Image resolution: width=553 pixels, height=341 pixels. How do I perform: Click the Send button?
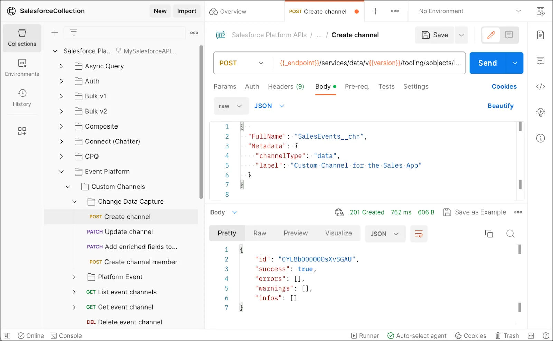[487, 63]
